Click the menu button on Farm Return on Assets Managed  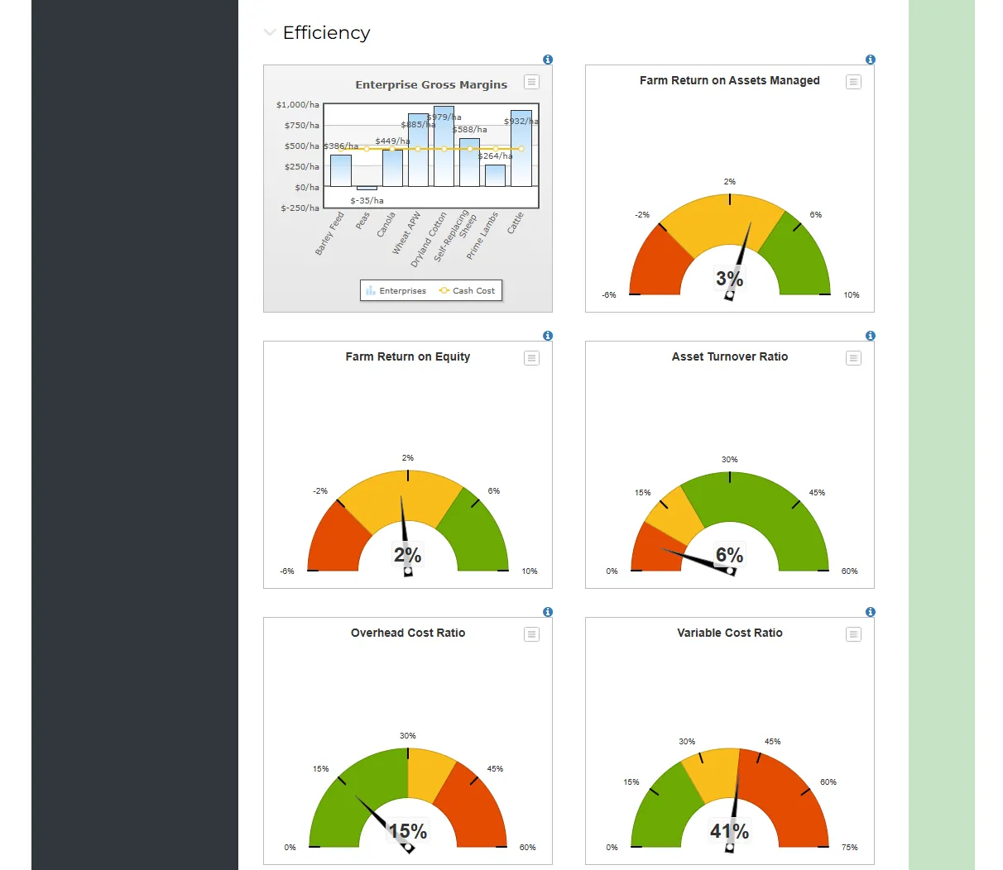click(853, 82)
